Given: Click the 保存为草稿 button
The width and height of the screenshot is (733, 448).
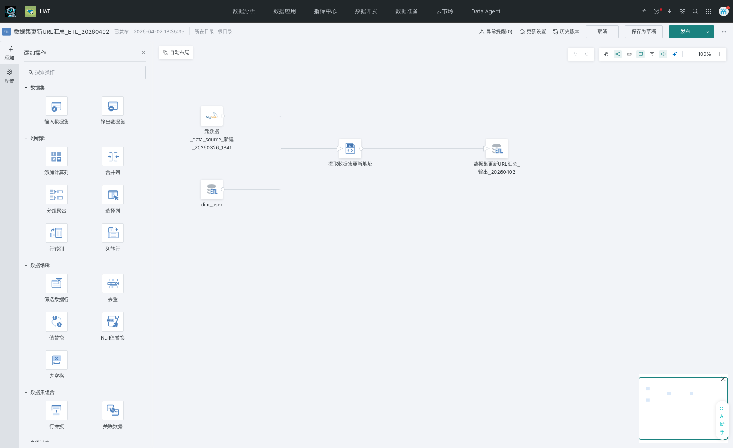Looking at the screenshot, I should pos(643,32).
